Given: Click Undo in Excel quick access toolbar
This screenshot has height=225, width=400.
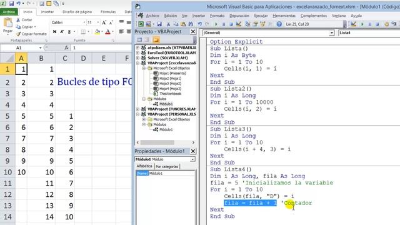Looking at the screenshot, I should [x=18, y=4].
